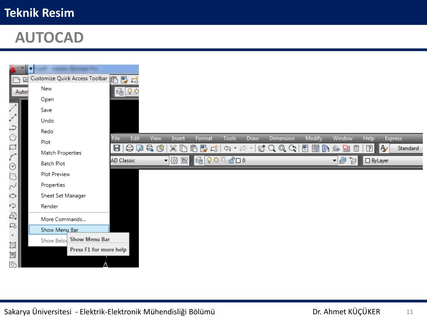Click the Text Style icon

pyautogui.click(x=384, y=148)
